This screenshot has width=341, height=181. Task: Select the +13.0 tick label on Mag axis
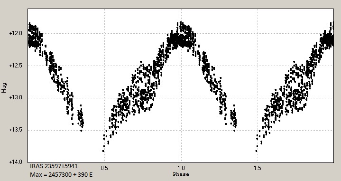click(x=16, y=97)
